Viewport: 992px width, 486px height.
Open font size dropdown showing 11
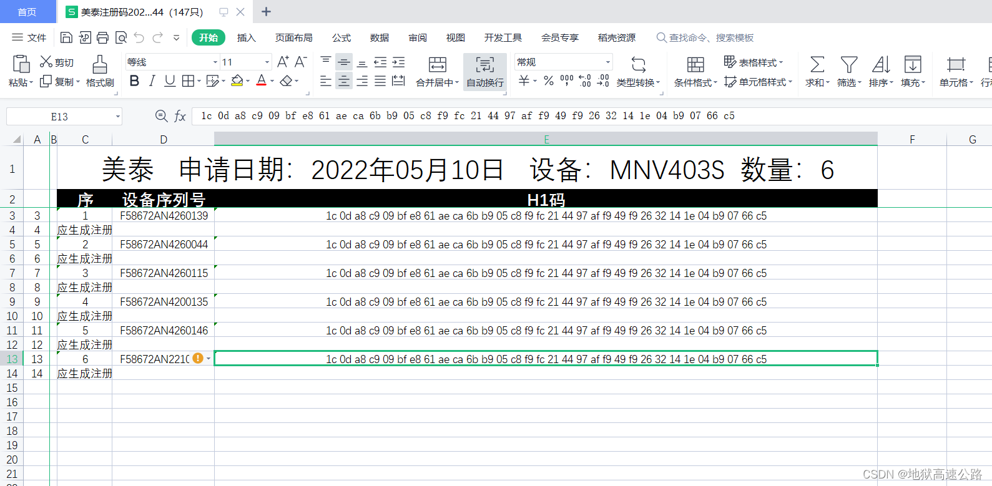point(267,62)
